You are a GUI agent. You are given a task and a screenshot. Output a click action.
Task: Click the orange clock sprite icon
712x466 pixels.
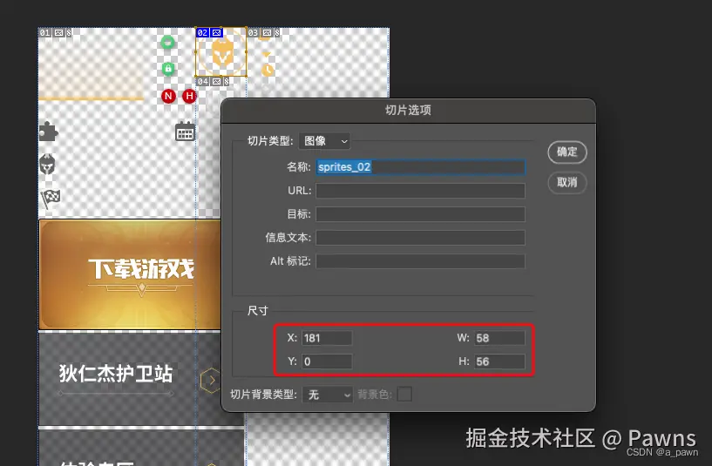268,71
